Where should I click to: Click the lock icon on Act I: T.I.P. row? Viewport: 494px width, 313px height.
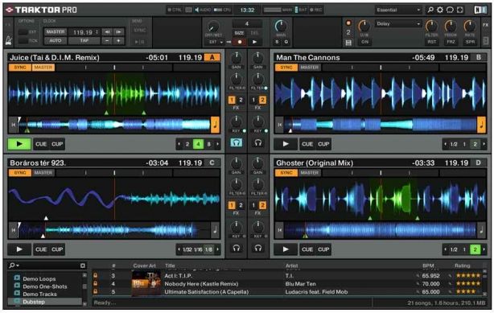(x=95, y=275)
